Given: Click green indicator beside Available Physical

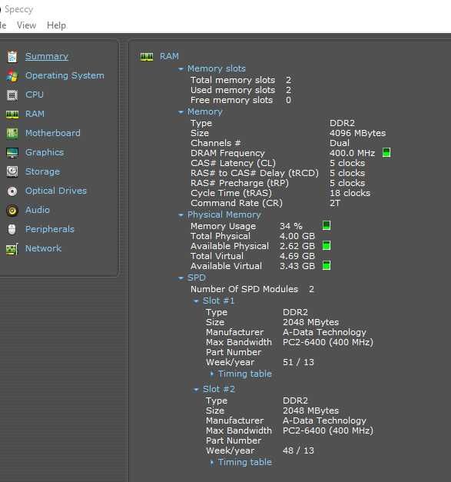Looking at the screenshot, I should pos(327,245).
